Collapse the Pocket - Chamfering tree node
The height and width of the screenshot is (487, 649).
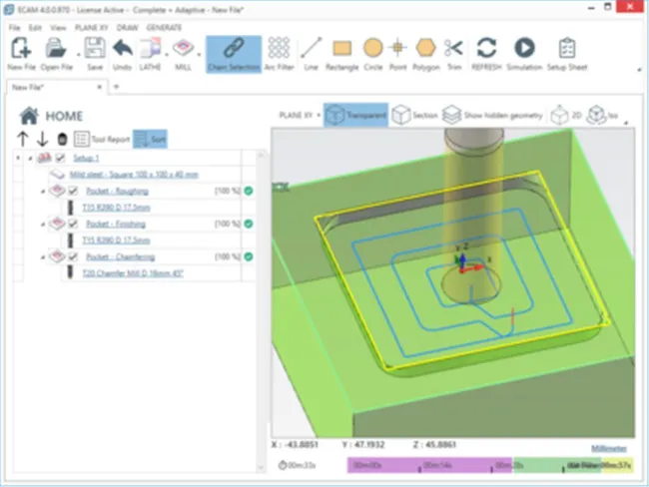pyautogui.click(x=43, y=257)
